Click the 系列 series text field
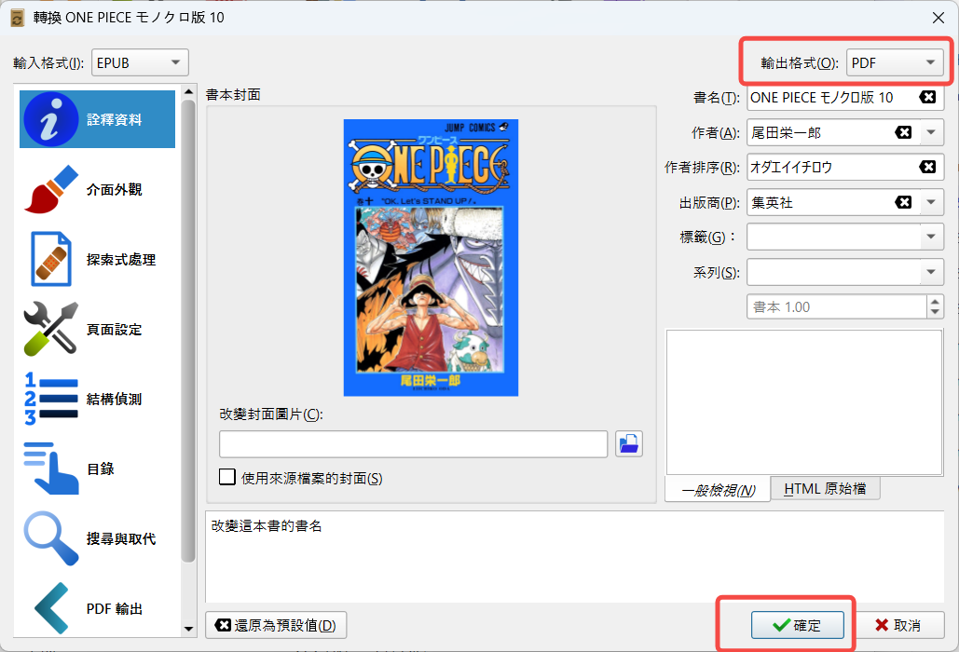Screen dimensions: 959x652 point(833,272)
